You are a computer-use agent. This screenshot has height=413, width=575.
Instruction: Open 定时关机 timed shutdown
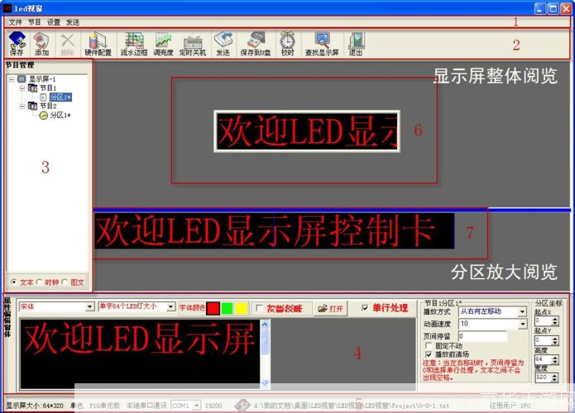(193, 44)
